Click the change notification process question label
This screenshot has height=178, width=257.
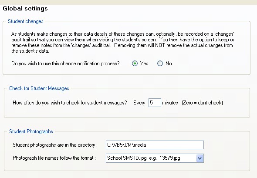coord(65,64)
